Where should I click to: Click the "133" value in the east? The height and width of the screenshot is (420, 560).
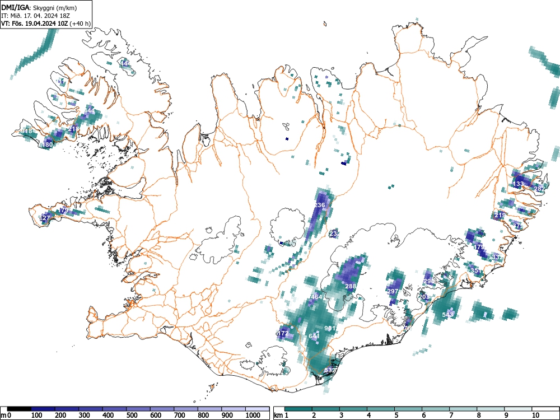(518, 184)
